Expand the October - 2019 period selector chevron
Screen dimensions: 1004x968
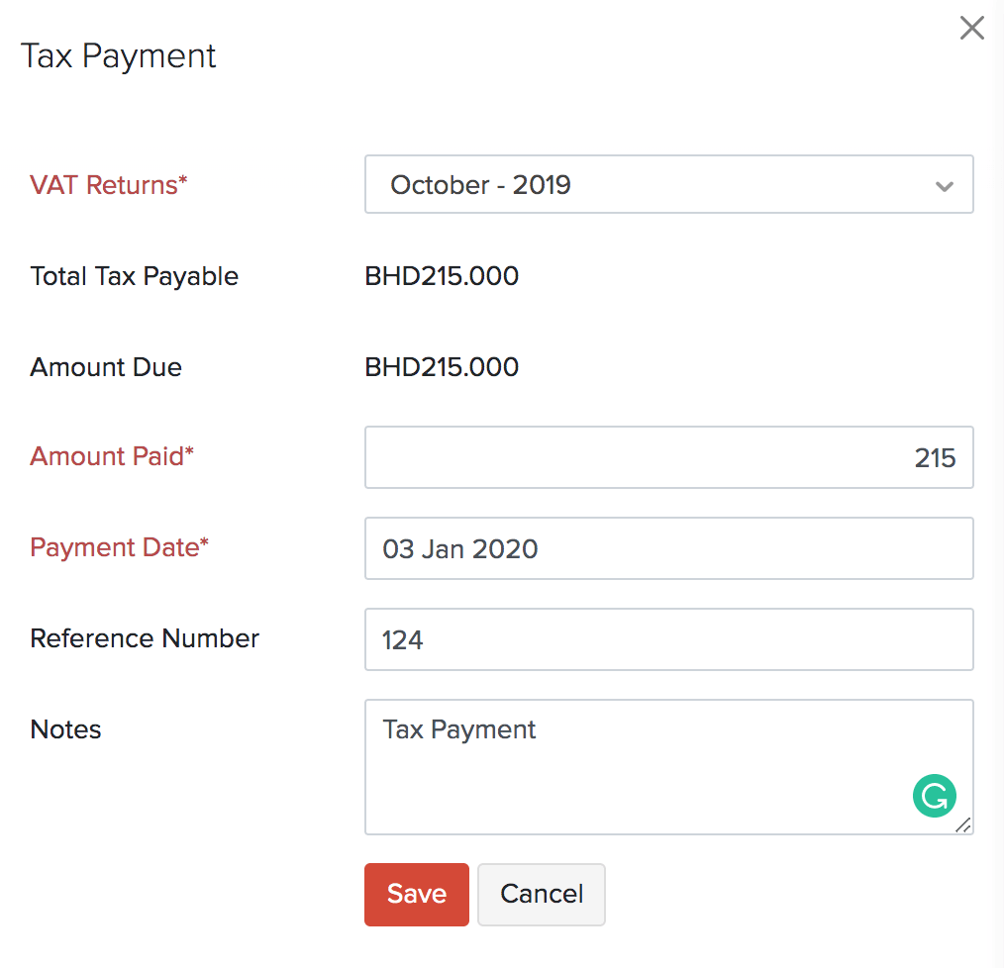click(944, 184)
